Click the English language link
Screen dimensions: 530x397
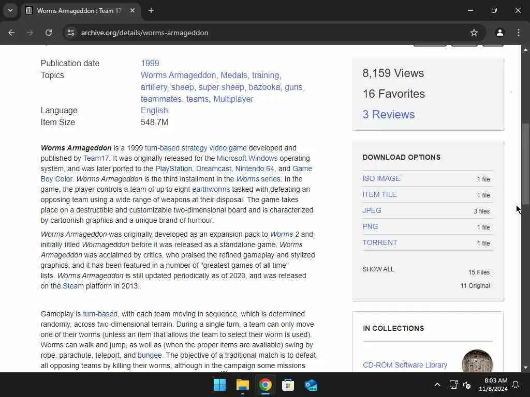[154, 111]
